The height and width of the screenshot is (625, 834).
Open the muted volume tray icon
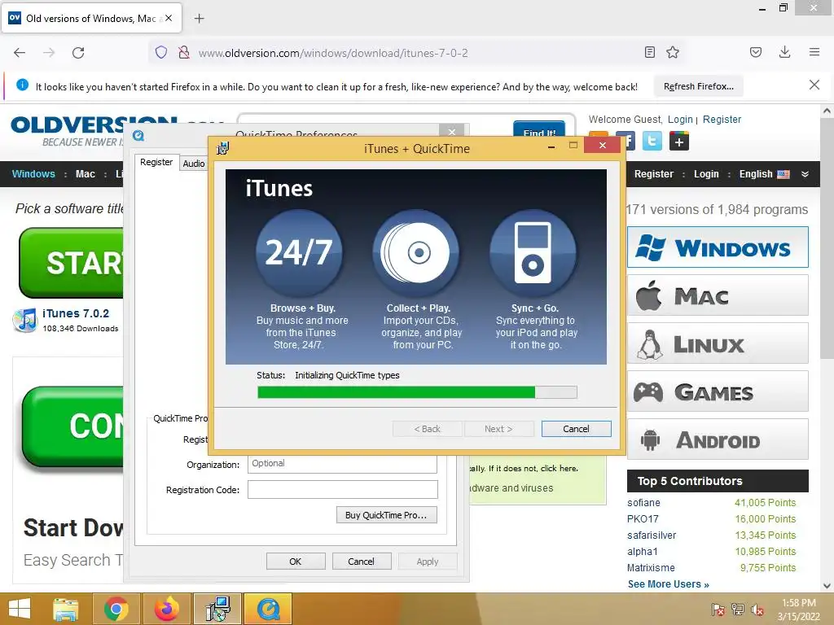757,609
